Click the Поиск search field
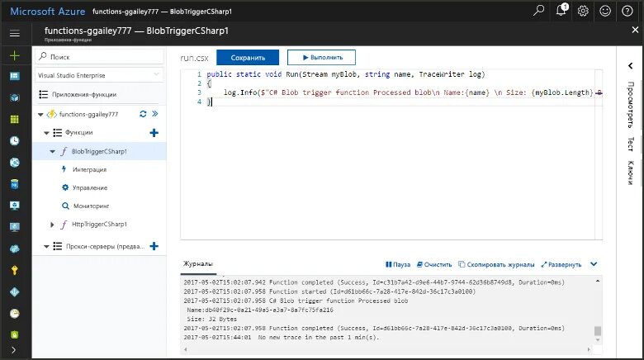 [x=99, y=57]
